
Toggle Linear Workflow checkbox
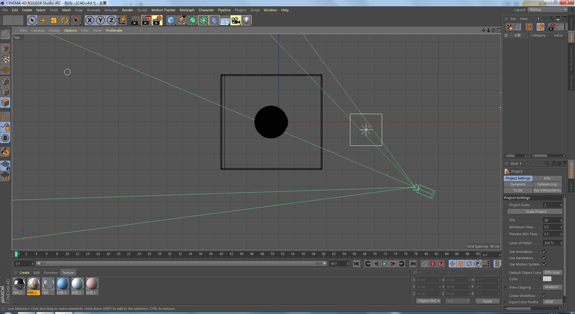coord(544,296)
